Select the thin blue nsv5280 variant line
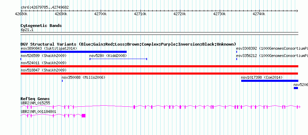The image size is (308, 135). click(118, 59)
